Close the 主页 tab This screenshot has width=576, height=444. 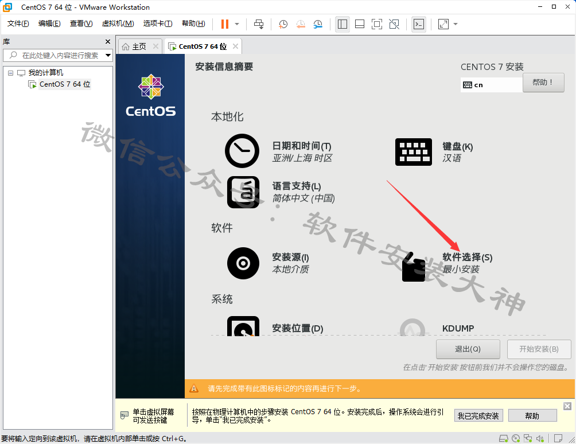coord(155,46)
